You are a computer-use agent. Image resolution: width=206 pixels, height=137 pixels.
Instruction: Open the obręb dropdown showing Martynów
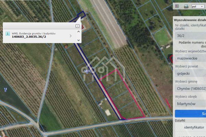pyautogui.click(x=191, y=104)
